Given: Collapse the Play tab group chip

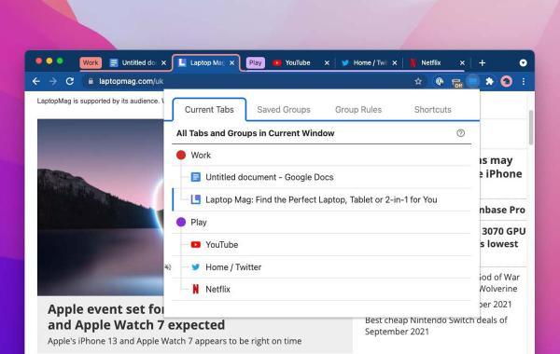Looking at the screenshot, I should [256, 62].
